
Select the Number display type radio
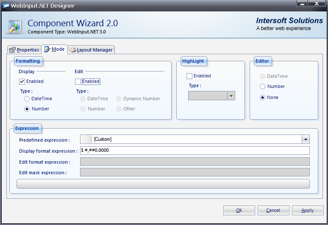(27, 109)
